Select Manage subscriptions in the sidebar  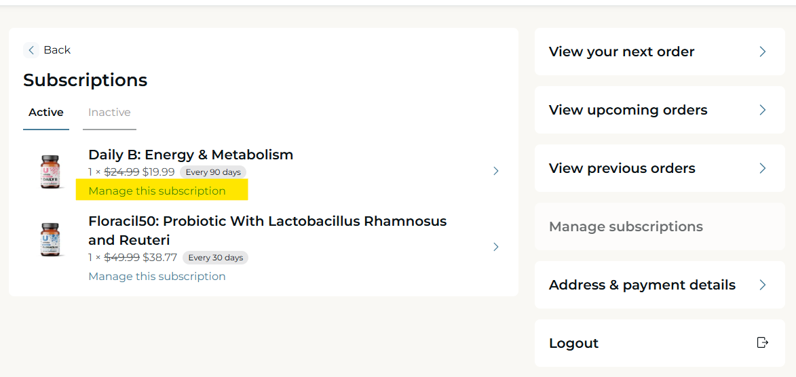click(626, 226)
